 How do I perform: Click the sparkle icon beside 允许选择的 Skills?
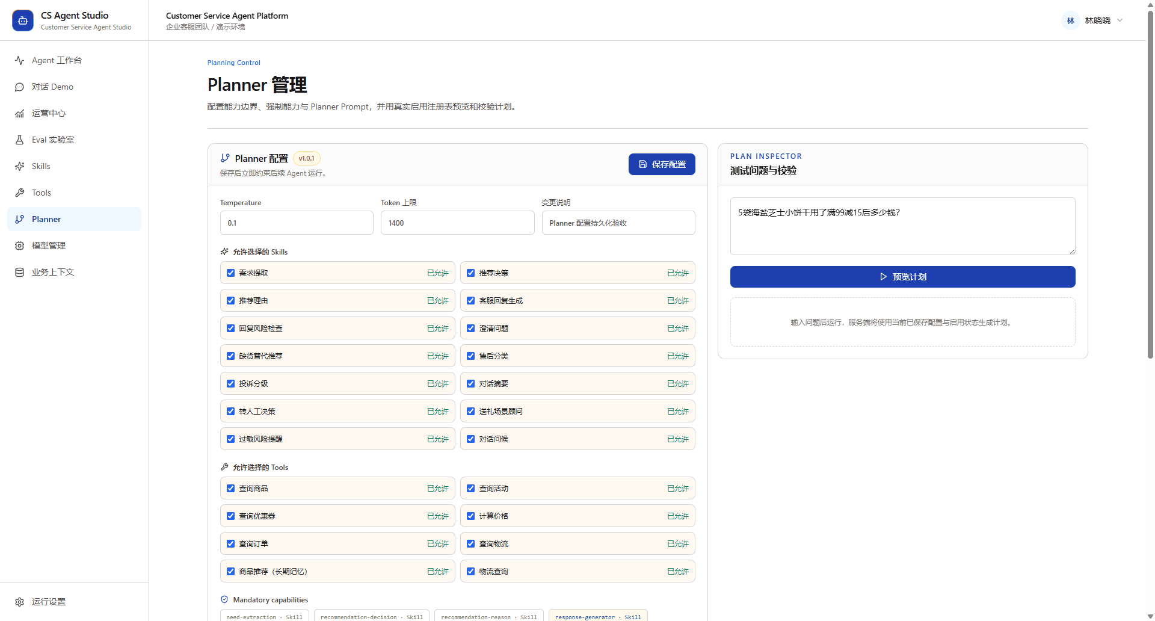point(224,252)
